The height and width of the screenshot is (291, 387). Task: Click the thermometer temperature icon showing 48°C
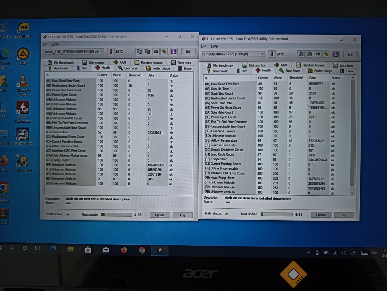tap(111, 52)
